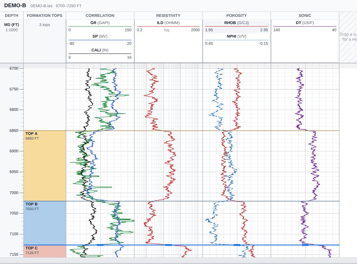Click the NPHI scale value 0.45

[209, 43]
